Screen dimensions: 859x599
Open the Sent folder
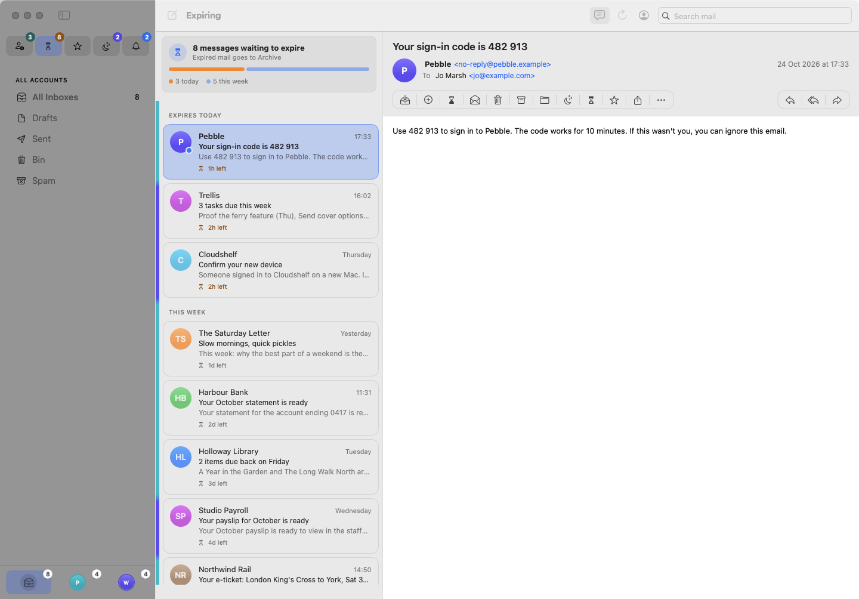point(78,139)
